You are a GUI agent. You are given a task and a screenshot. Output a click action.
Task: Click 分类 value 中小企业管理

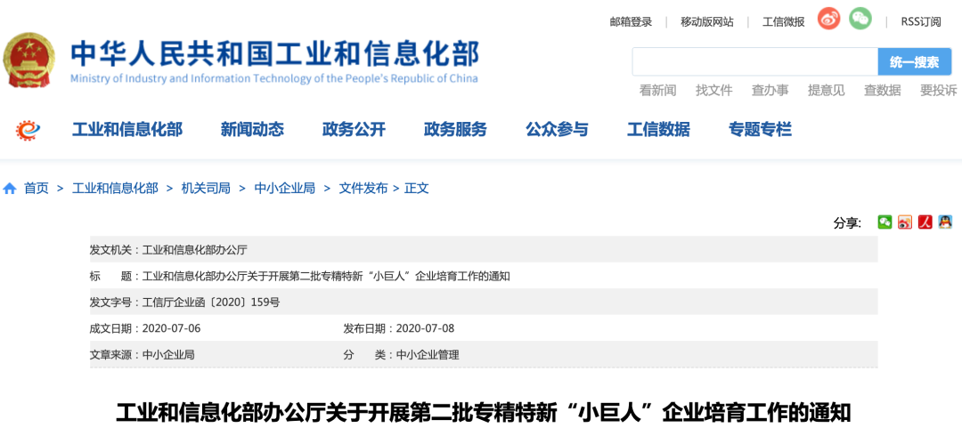coord(428,355)
